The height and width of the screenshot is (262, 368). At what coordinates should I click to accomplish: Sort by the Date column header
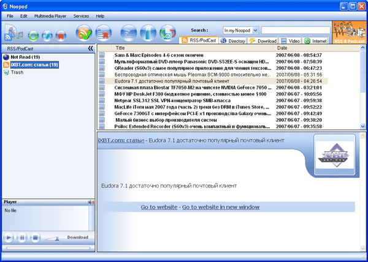pos(301,48)
